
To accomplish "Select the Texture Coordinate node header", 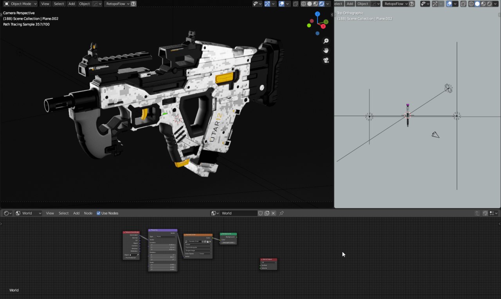I will (131, 232).
